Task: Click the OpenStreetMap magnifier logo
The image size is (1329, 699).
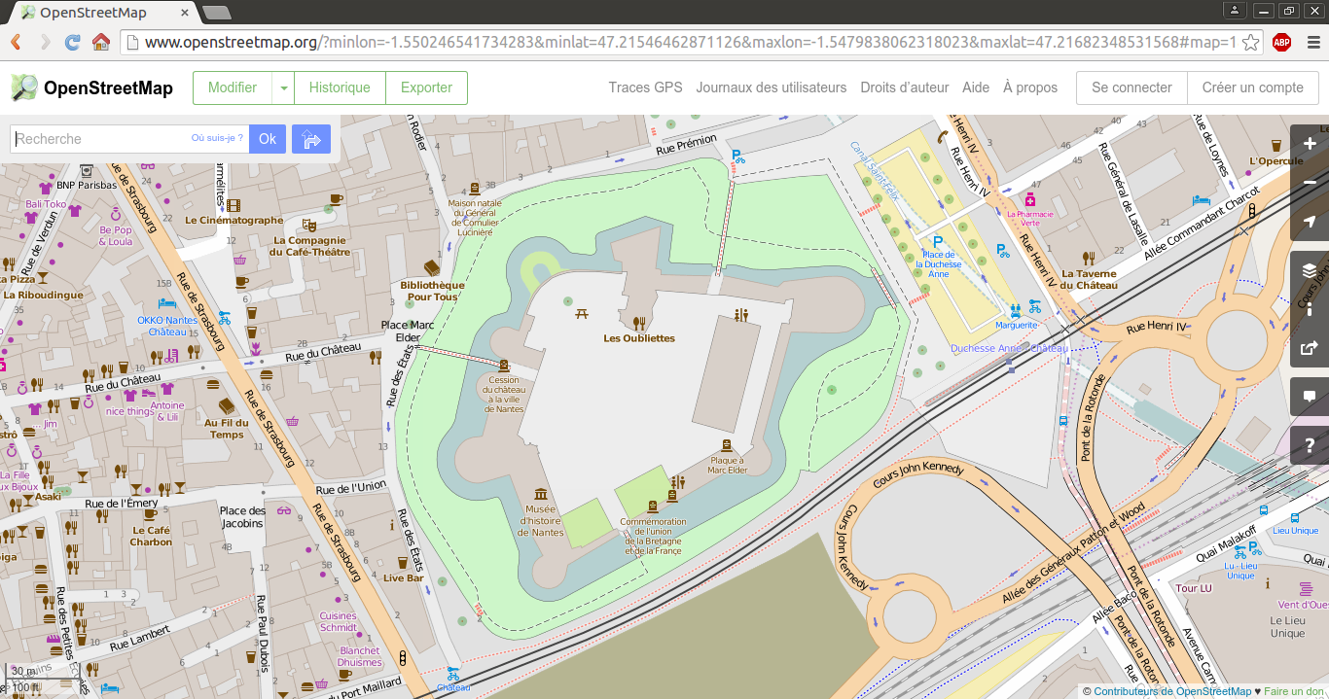Action: [x=24, y=87]
